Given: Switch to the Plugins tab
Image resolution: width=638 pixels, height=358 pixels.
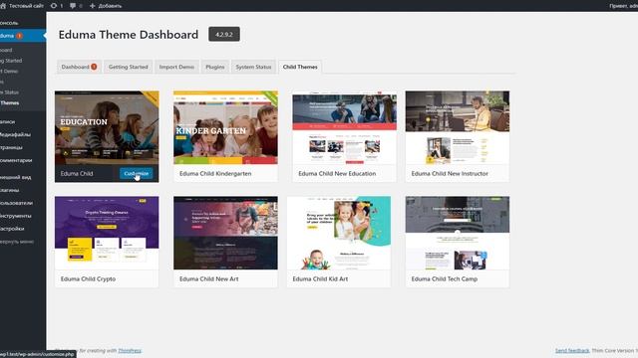Looking at the screenshot, I should 215,67.
